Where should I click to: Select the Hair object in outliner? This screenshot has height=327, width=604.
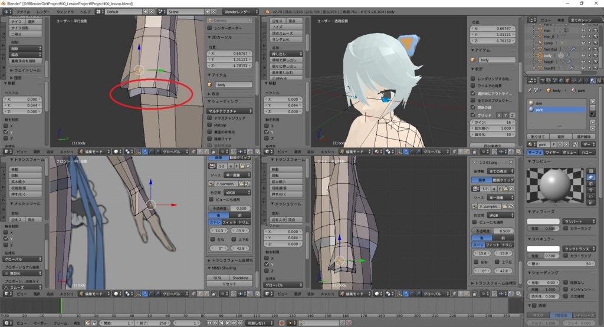(547, 30)
